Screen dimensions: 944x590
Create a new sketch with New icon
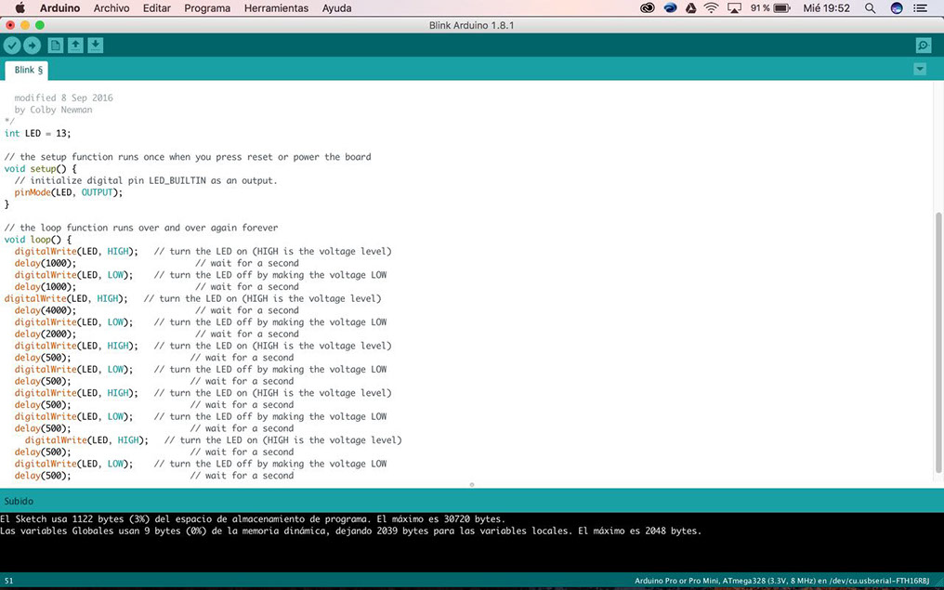(56, 46)
